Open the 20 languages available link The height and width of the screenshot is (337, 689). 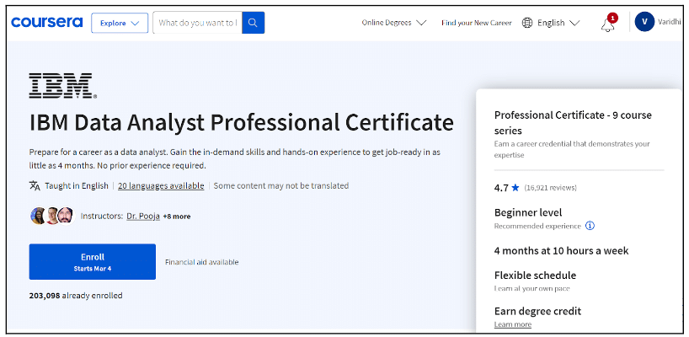161,186
